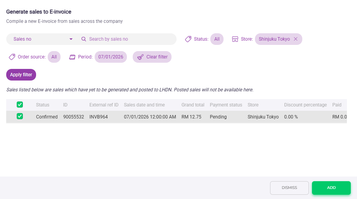Image resolution: width=357 pixels, height=199 pixels.
Task: Toggle the select-all header checkbox
Action: point(20,105)
